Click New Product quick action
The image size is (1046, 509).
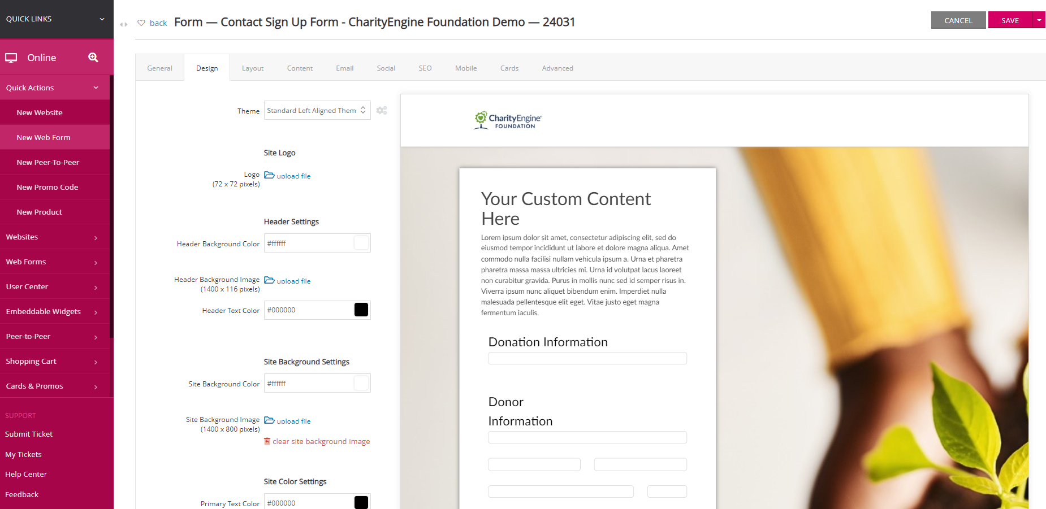(x=55, y=212)
